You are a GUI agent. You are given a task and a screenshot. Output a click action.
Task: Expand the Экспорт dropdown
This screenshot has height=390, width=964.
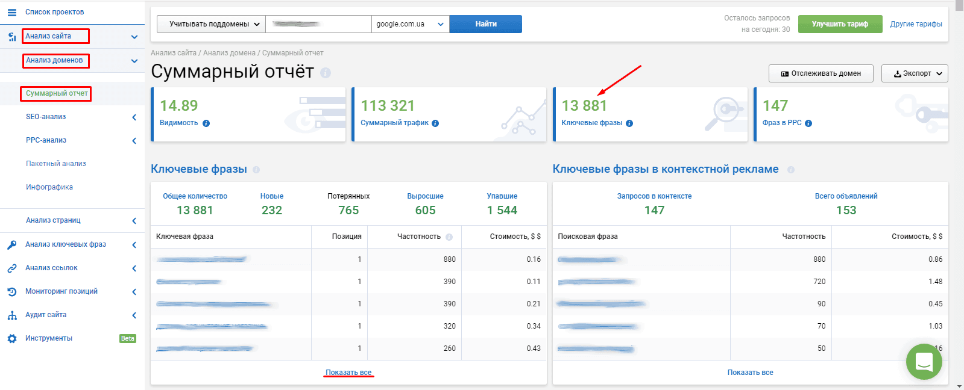pos(915,73)
